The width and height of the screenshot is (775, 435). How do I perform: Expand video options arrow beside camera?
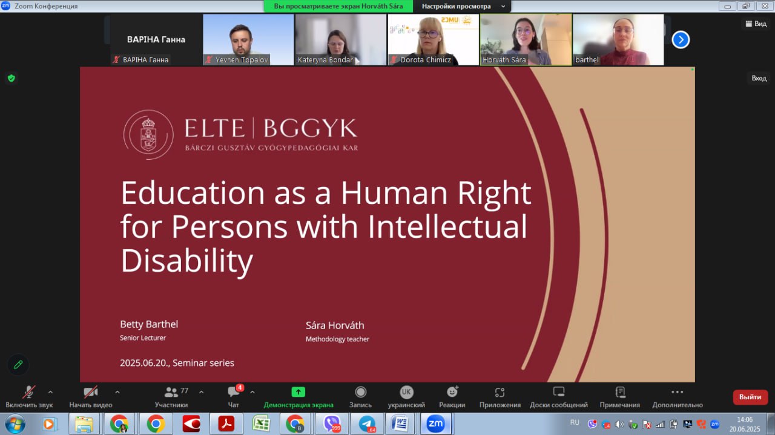[x=117, y=392]
